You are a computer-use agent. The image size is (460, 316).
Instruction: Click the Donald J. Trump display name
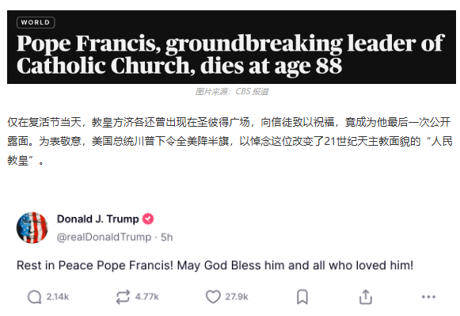click(x=97, y=219)
